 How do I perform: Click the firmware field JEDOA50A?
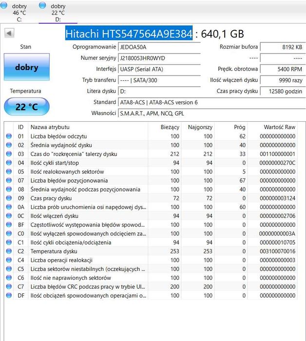point(159,47)
